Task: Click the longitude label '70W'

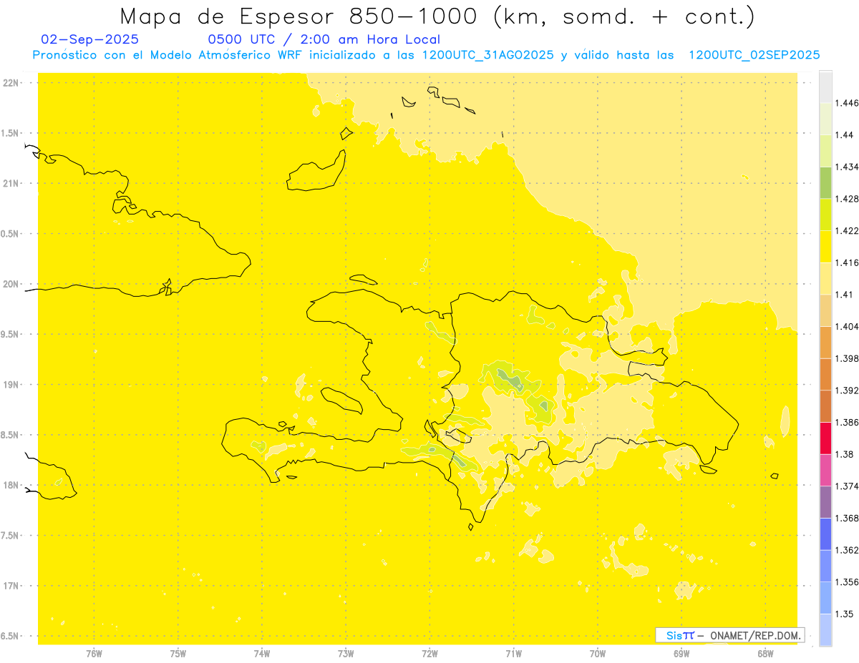Action: [x=598, y=654]
